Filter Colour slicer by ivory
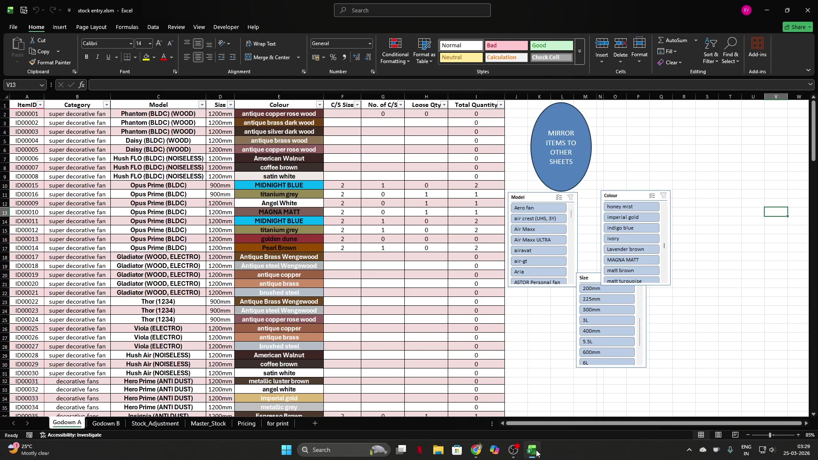 tap(631, 239)
